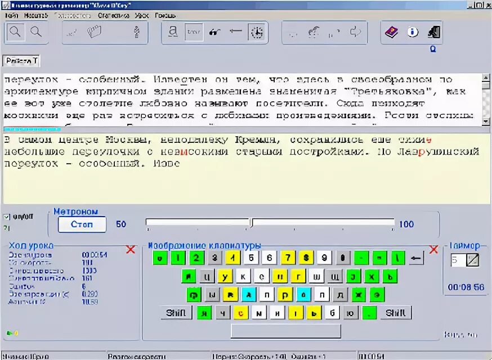This screenshot has height=360, width=492.
Task: Click the glasses icon on the toolbar
Action: [214, 31]
